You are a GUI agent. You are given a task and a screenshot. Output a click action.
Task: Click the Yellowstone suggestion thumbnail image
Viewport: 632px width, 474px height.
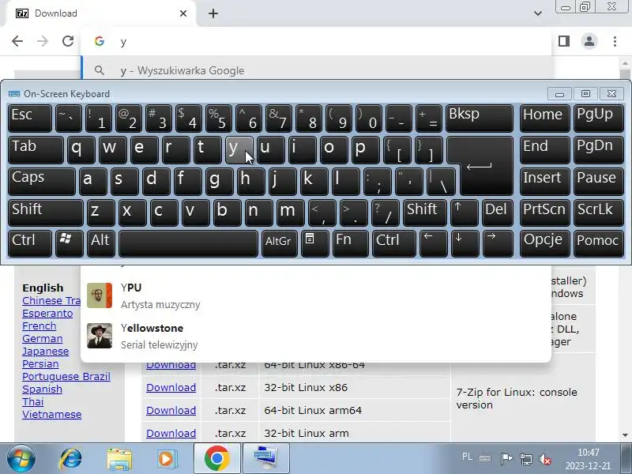point(100,336)
